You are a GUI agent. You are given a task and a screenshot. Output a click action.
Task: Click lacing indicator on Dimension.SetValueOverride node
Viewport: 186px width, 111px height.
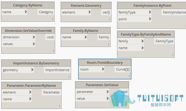[53, 51]
